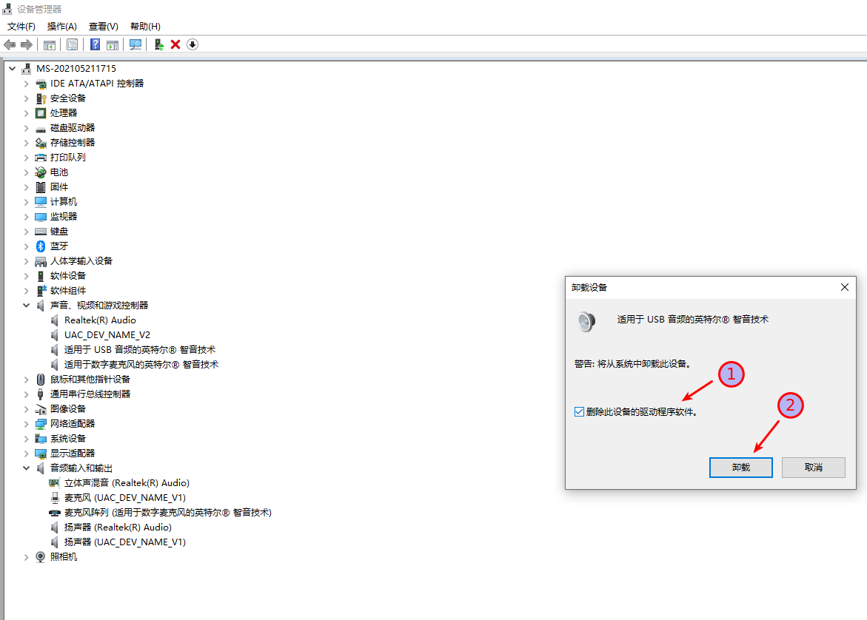Select 扬声器 (Realtek(R) Audio)
The height and width of the screenshot is (620, 867).
click(x=118, y=528)
